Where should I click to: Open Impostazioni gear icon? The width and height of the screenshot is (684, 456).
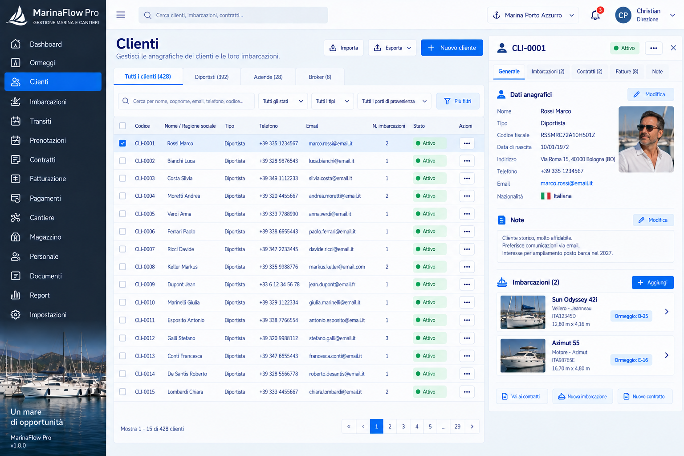(16, 315)
